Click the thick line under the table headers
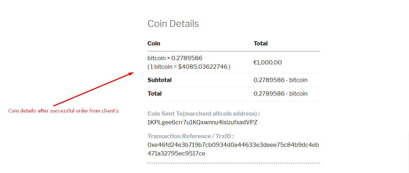Screen dimensions: 409x173 [233, 51]
